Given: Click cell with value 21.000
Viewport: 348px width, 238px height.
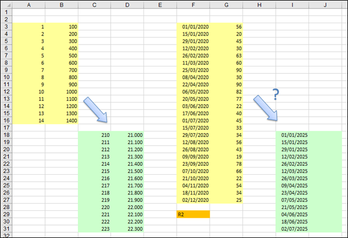Looking at the screenshot, I should [127, 135].
